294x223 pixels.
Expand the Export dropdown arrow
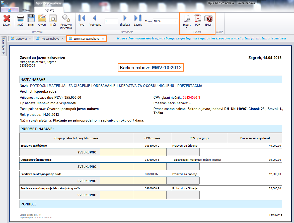pos(187,28)
